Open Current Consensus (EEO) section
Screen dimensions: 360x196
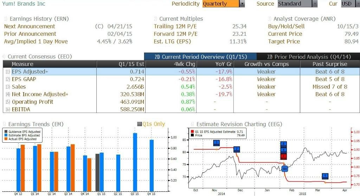coord(40,56)
